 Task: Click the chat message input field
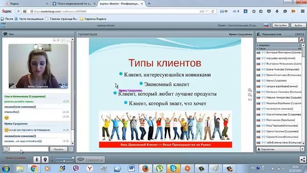click(29, 149)
